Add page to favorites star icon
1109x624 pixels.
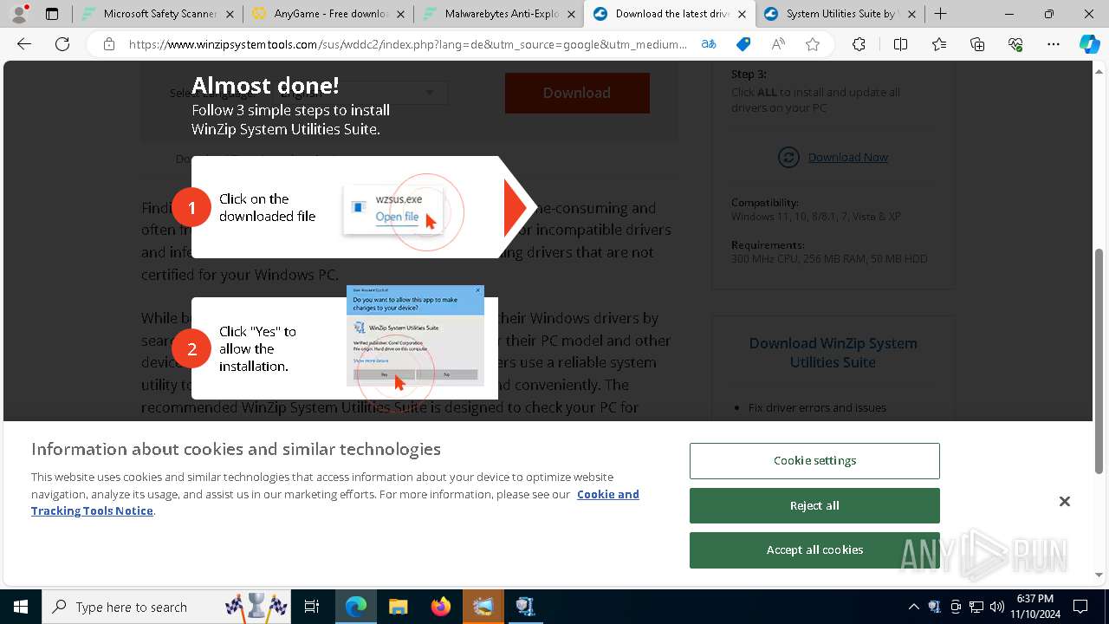click(813, 44)
